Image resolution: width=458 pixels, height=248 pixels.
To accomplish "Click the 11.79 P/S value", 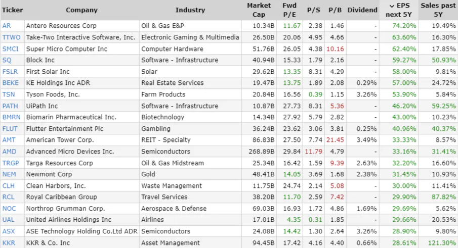I will (x=314, y=152).
